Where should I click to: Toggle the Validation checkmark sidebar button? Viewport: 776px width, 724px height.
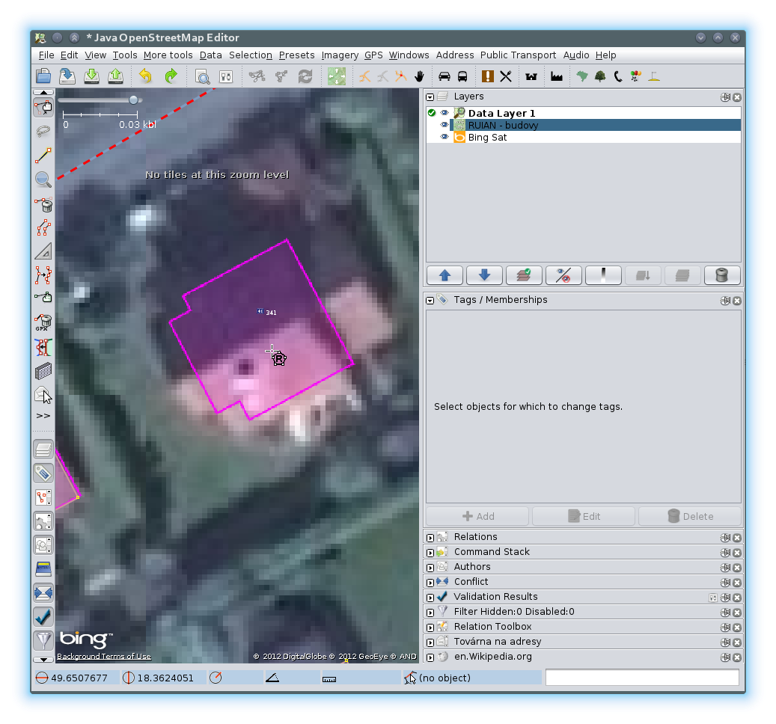coord(43,616)
